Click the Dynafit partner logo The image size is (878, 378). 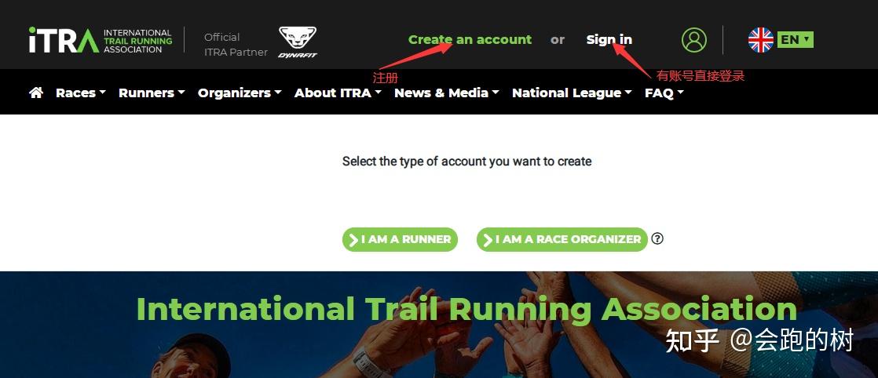coord(298,42)
